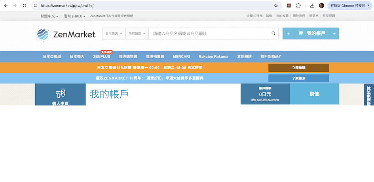This screenshot has height=182, width=374.
Task: Open the 所有類別 category dropdown
Action: [137, 34]
